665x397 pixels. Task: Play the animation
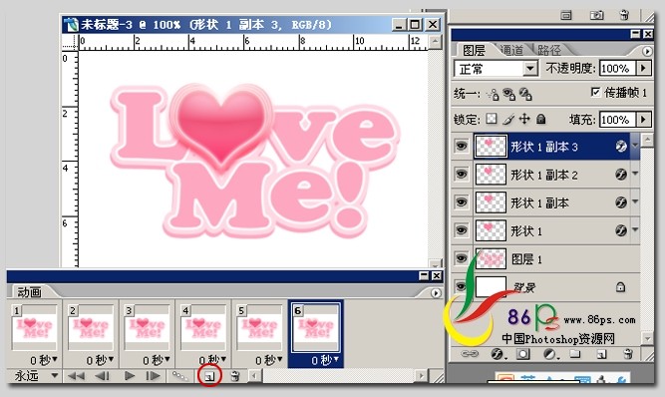(130, 376)
